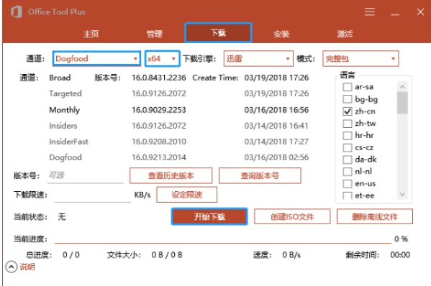Image resolution: width=431 pixels, height=286 pixels.
Task: Click the language list scrollbar thumb
Action: point(402,103)
